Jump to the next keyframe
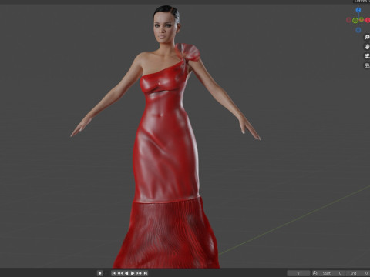Image resolution: width=370 pixels, height=277 pixels. (x=139, y=273)
